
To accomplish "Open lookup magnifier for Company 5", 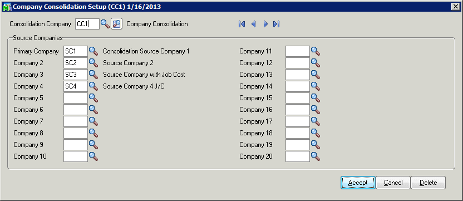I will tap(93, 98).
